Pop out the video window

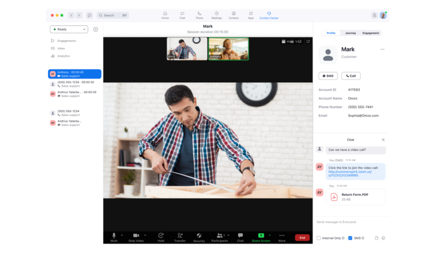308,41
